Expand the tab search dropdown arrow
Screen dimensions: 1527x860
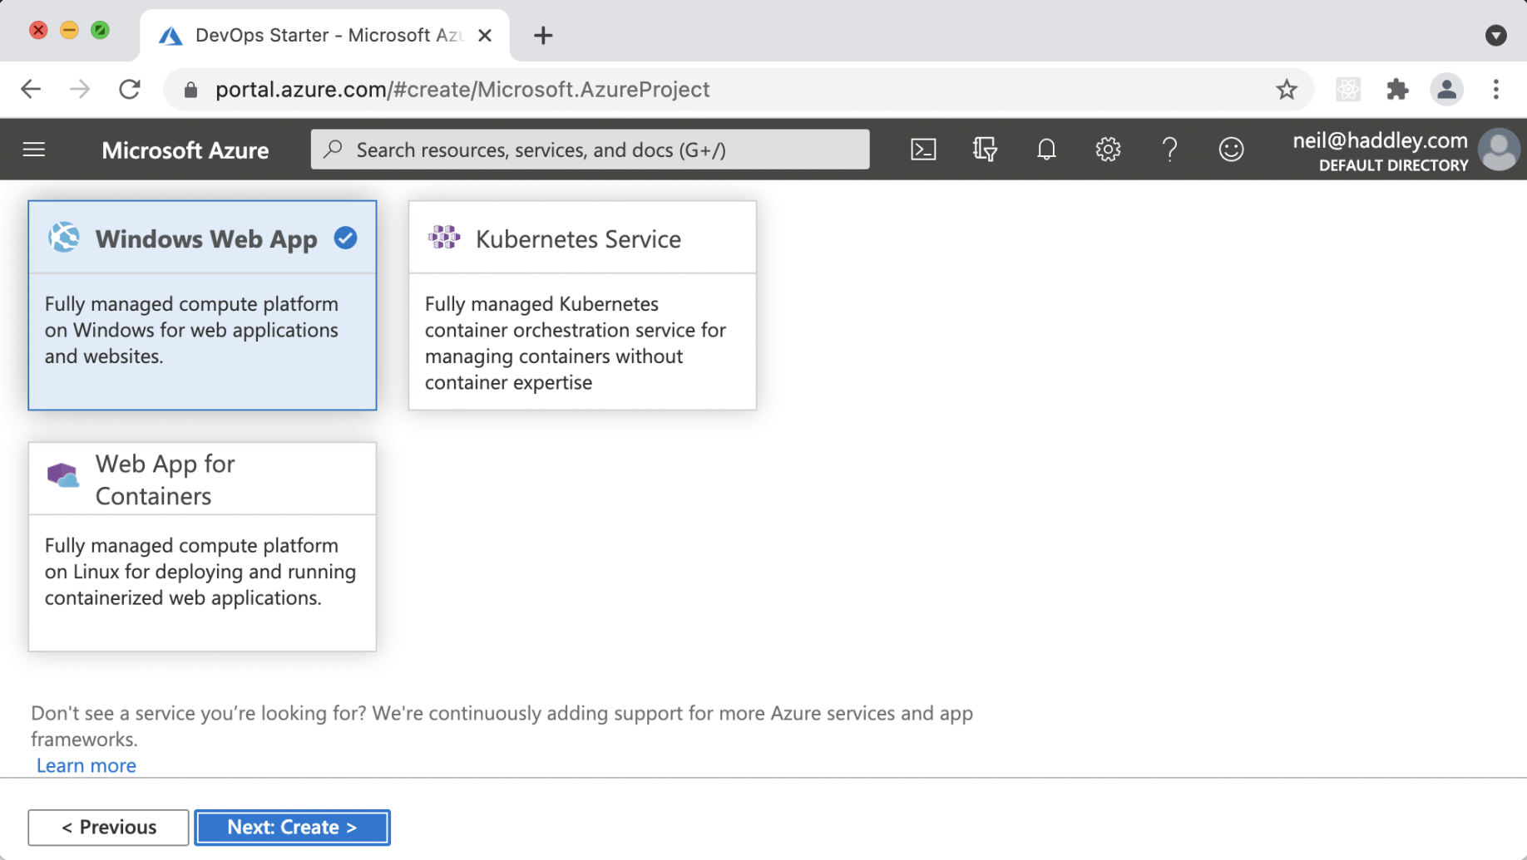tap(1495, 35)
